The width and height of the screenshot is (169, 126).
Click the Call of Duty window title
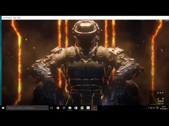(x=12, y=18)
